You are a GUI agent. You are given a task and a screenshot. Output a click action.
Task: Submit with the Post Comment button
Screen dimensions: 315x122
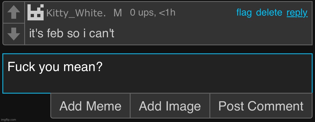tap(261, 106)
